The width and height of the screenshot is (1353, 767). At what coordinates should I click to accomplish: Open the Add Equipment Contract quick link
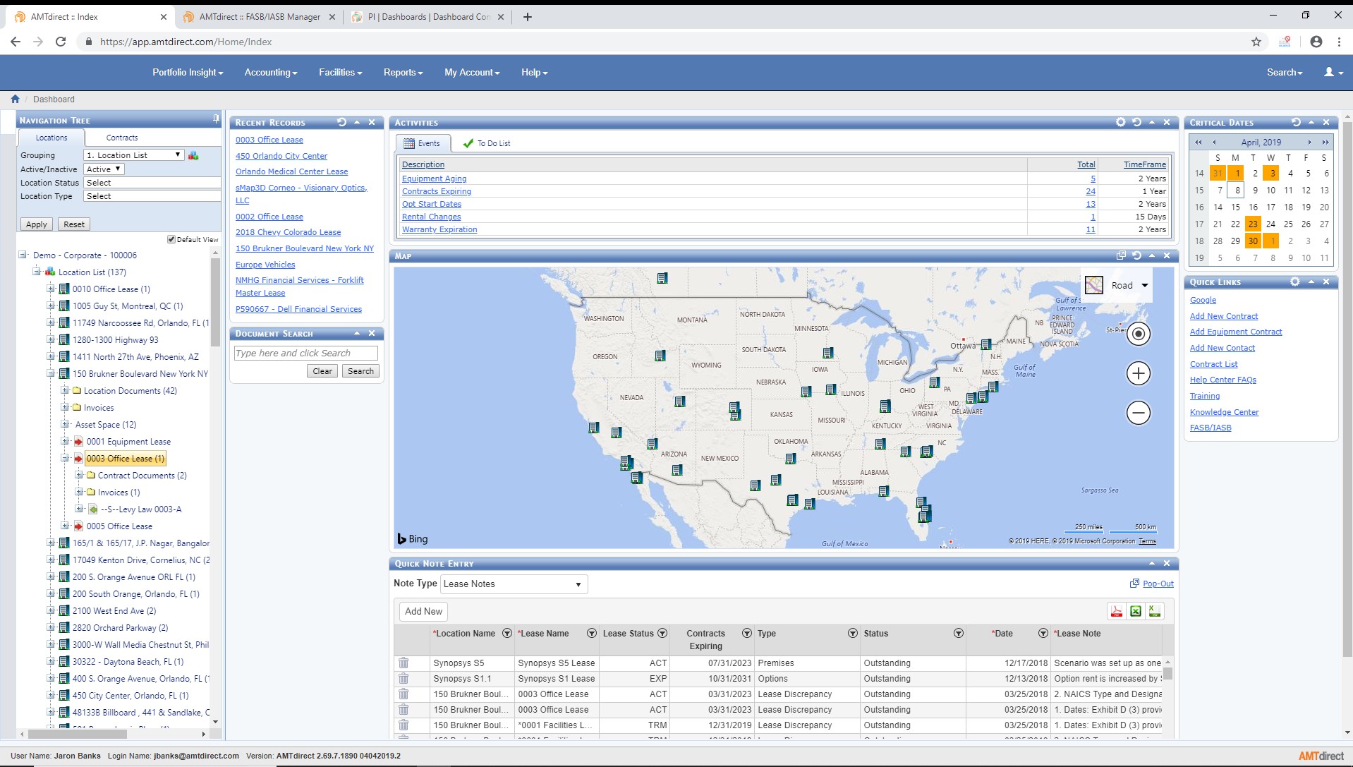pos(1236,332)
